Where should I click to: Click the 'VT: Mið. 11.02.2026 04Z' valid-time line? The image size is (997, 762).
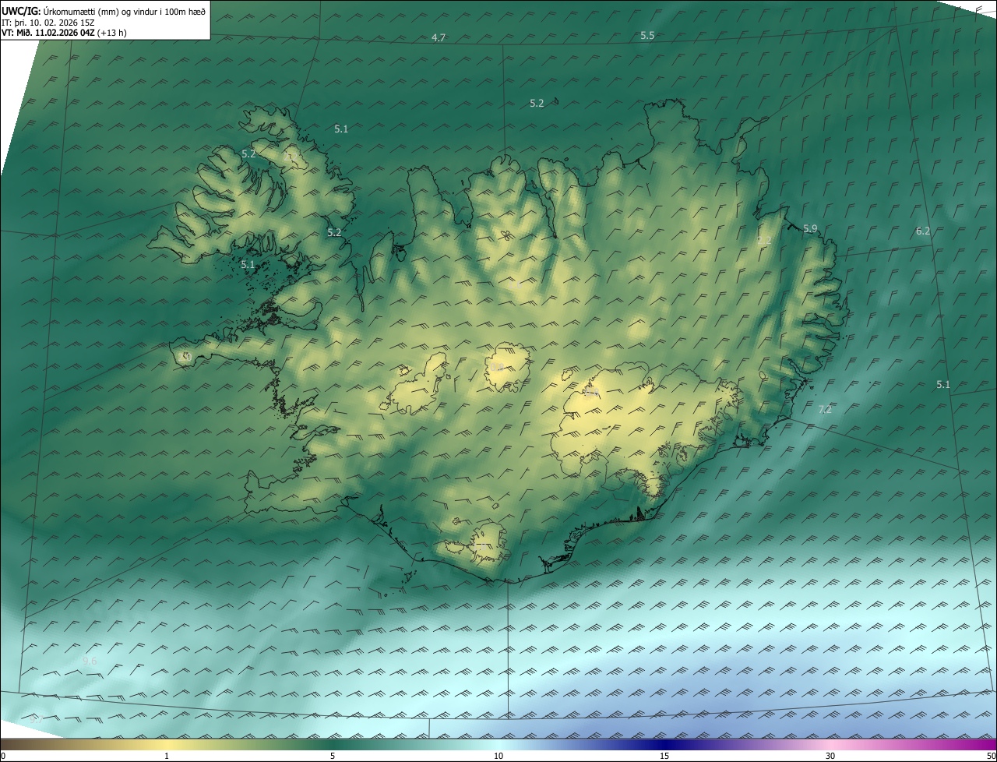(x=64, y=33)
